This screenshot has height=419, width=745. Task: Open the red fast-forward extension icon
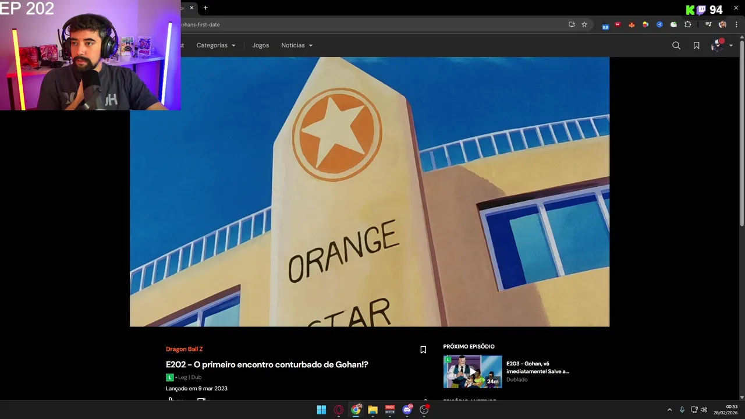coord(618,24)
